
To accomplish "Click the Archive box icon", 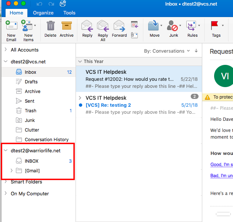I will tap(67, 26).
